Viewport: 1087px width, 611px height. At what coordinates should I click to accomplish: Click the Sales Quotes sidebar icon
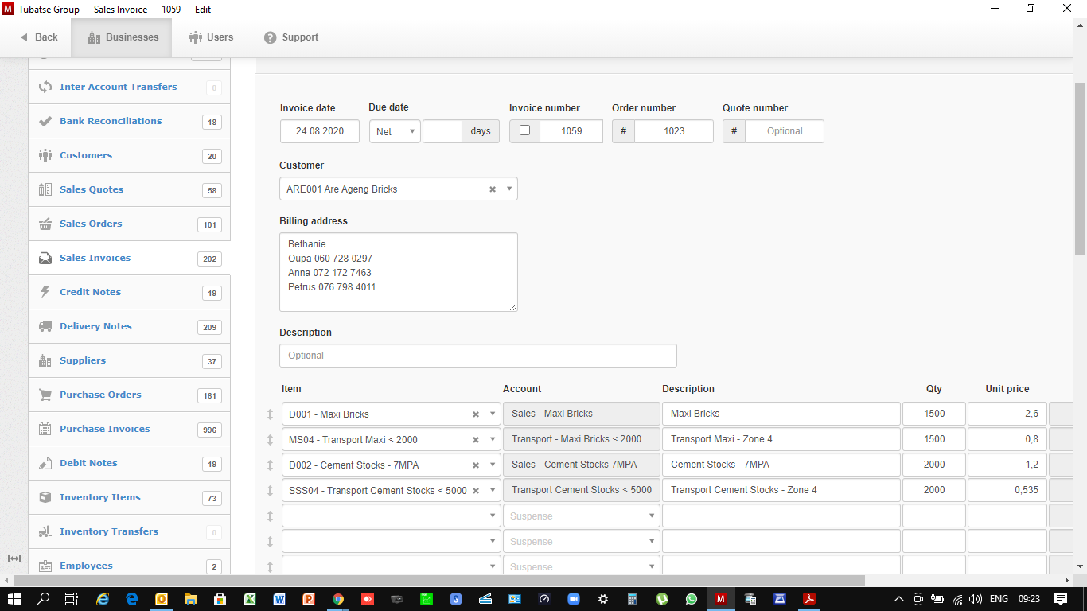point(45,189)
